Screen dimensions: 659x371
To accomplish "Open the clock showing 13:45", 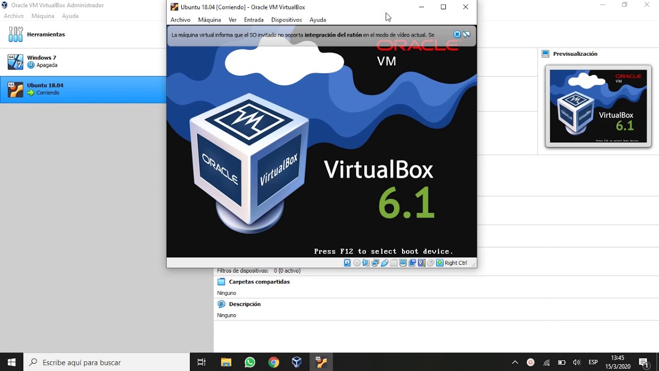I will 617,362.
